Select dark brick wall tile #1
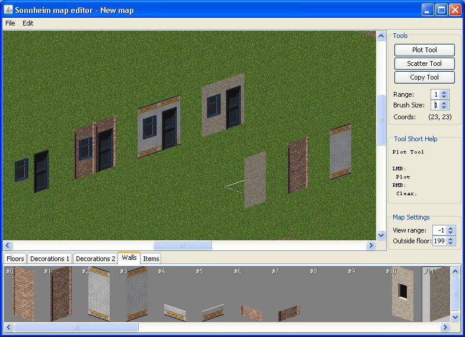 [60, 294]
